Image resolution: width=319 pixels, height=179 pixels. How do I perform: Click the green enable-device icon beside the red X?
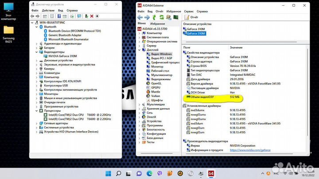[x=86, y=16]
